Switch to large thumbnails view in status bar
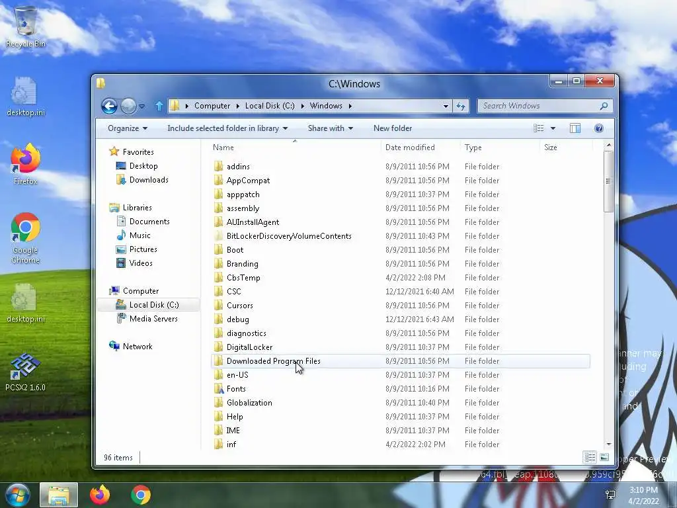This screenshot has height=508, width=677. pos(604,457)
